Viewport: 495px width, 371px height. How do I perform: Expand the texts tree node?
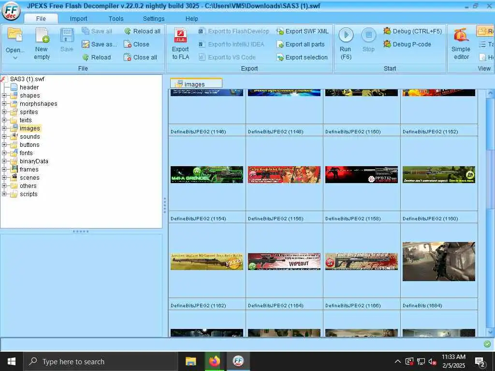4,120
